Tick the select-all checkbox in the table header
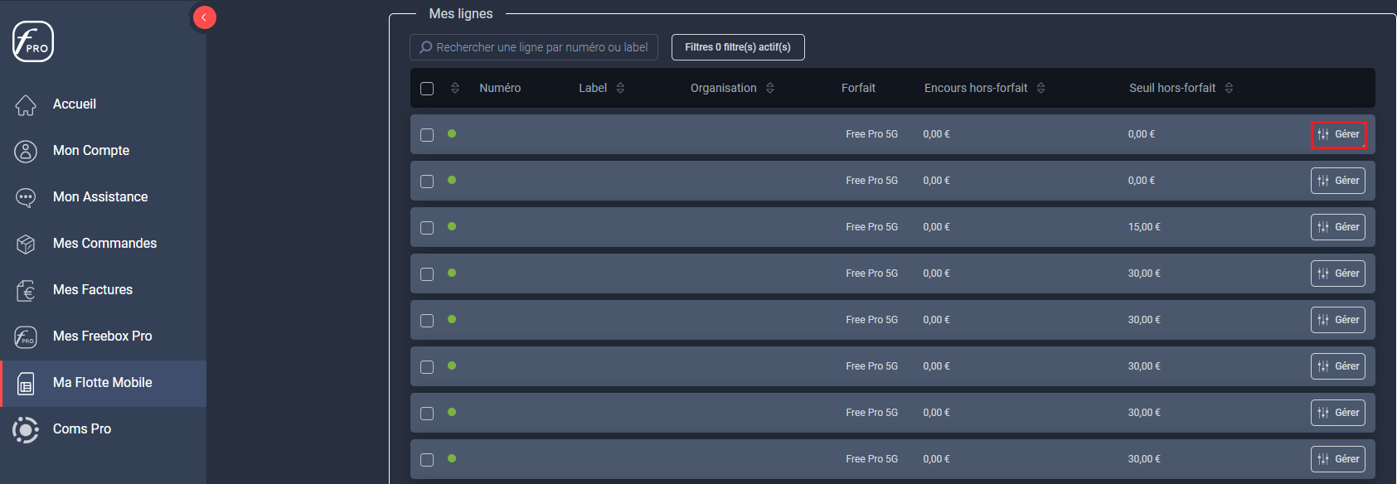 point(427,89)
